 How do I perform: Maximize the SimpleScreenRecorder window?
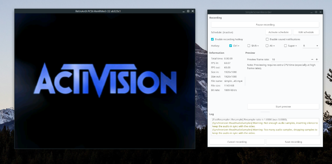pos(316,12)
